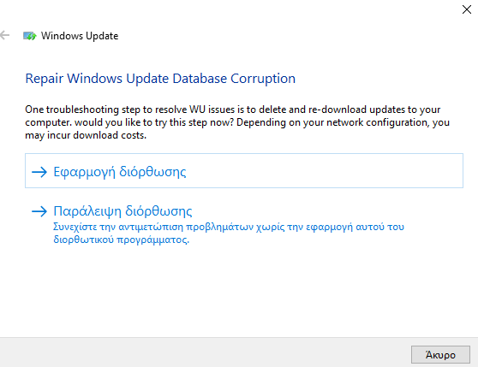Click the Windows Update troubleshooter icon
478x367 pixels.
[30, 36]
